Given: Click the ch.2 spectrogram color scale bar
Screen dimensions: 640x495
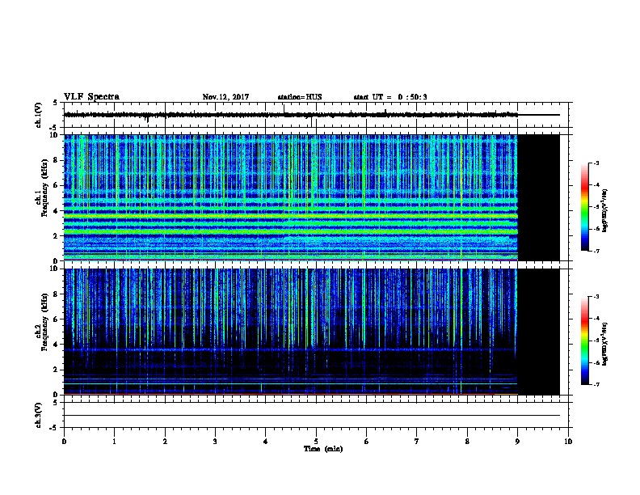Looking at the screenshot, I should click(x=584, y=341).
